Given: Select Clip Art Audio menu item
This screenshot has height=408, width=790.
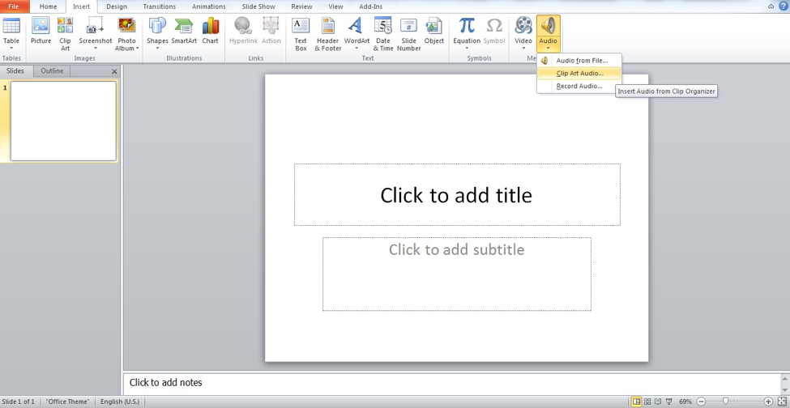Looking at the screenshot, I should click(579, 74).
